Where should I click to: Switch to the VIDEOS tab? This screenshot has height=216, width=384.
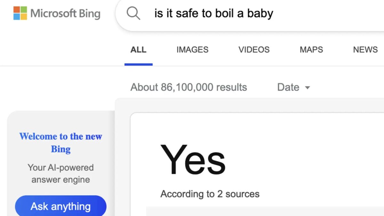click(x=254, y=50)
